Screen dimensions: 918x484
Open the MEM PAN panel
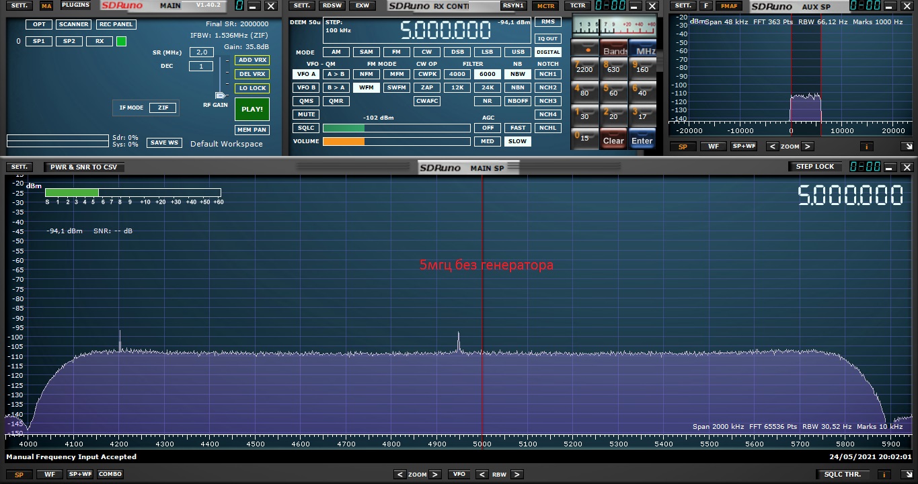tap(252, 130)
